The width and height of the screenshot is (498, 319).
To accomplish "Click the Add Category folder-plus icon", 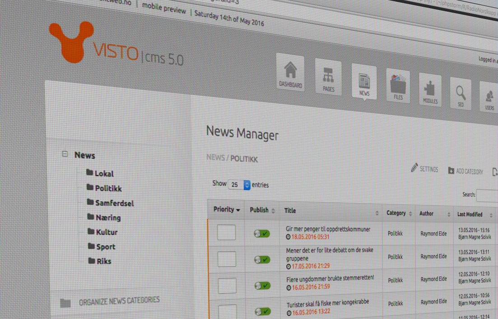I will click(x=451, y=171).
